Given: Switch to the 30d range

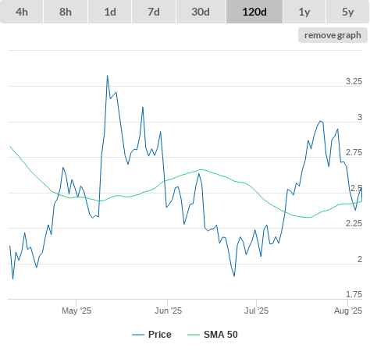Looking at the screenshot, I should [201, 12].
